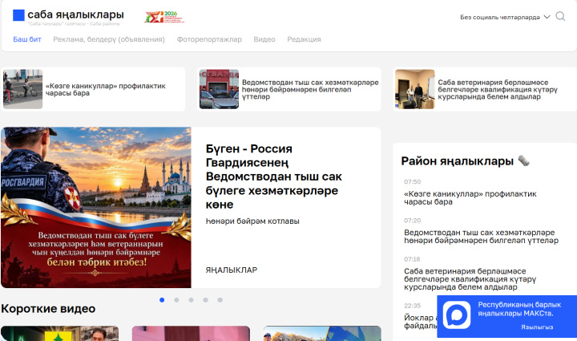This screenshot has height=341, width=577.
Task: Click Язылыгыз subscribe button in MAX banner
Action: [x=537, y=327]
